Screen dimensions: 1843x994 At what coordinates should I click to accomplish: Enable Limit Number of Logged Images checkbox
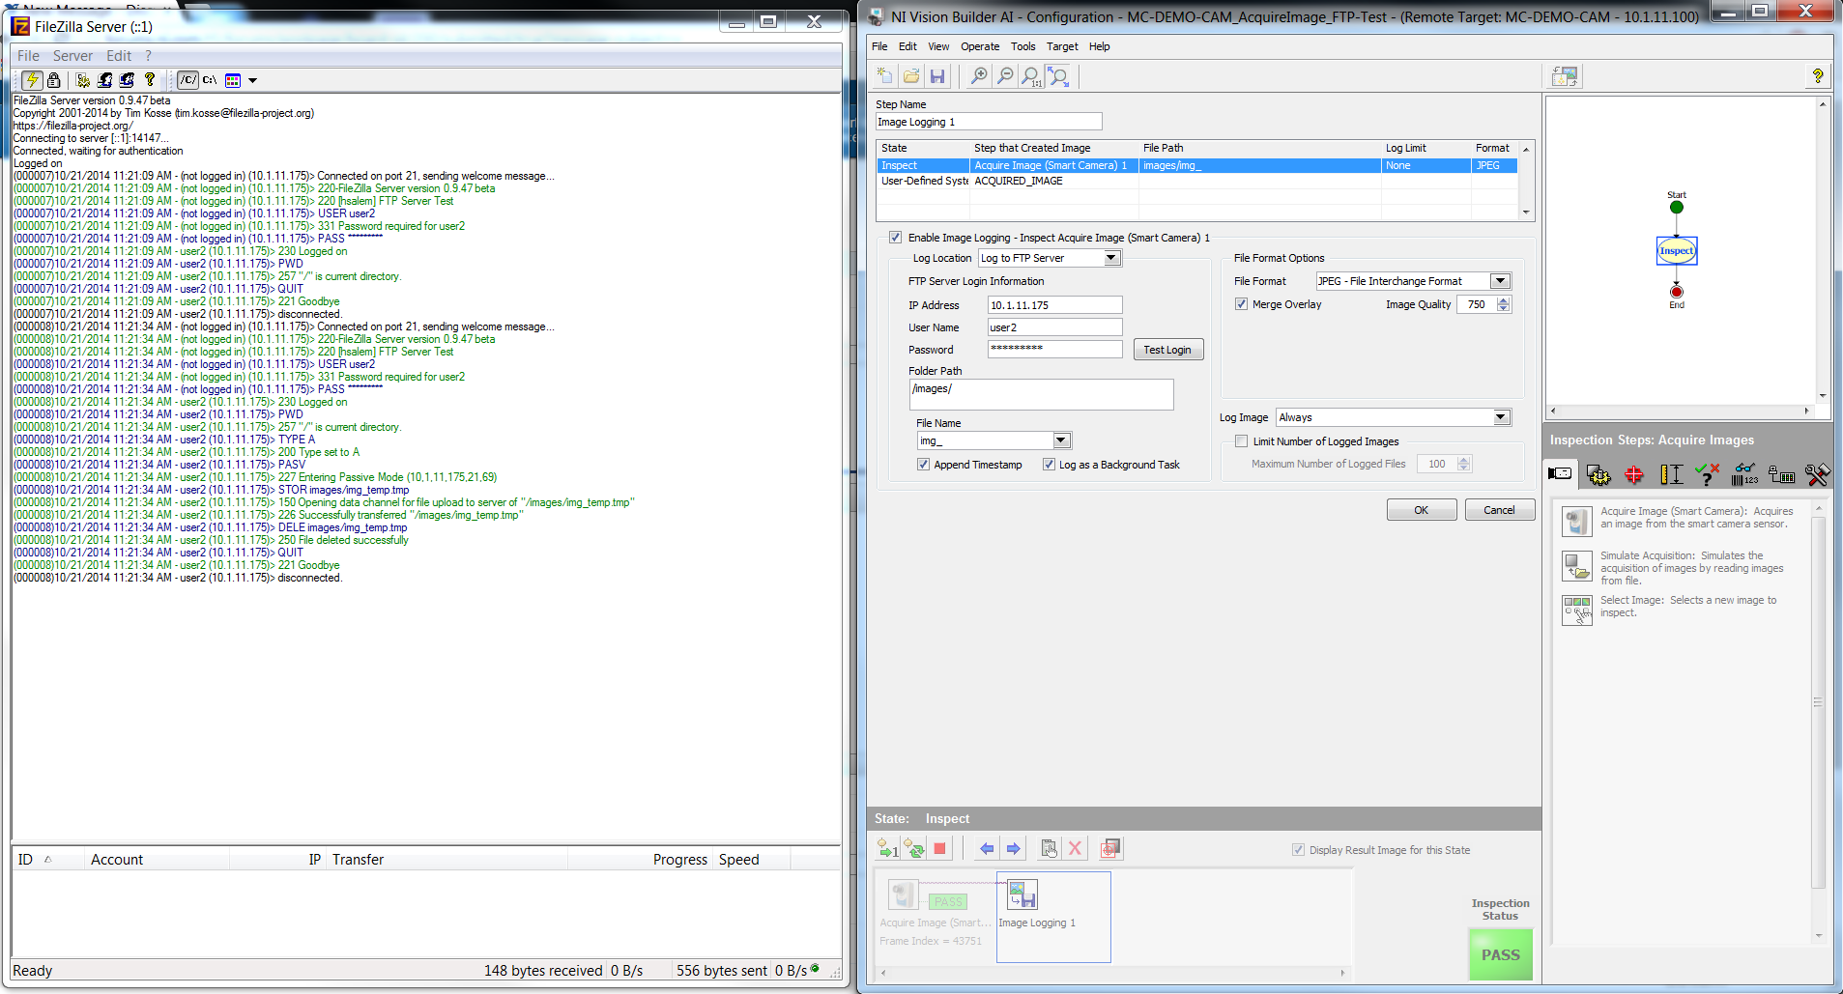pyautogui.click(x=1241, y=441)
